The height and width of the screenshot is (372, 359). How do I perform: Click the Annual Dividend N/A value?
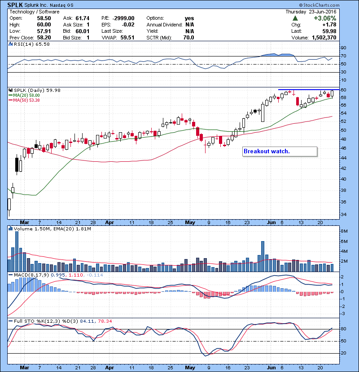[x=190, y=25]
